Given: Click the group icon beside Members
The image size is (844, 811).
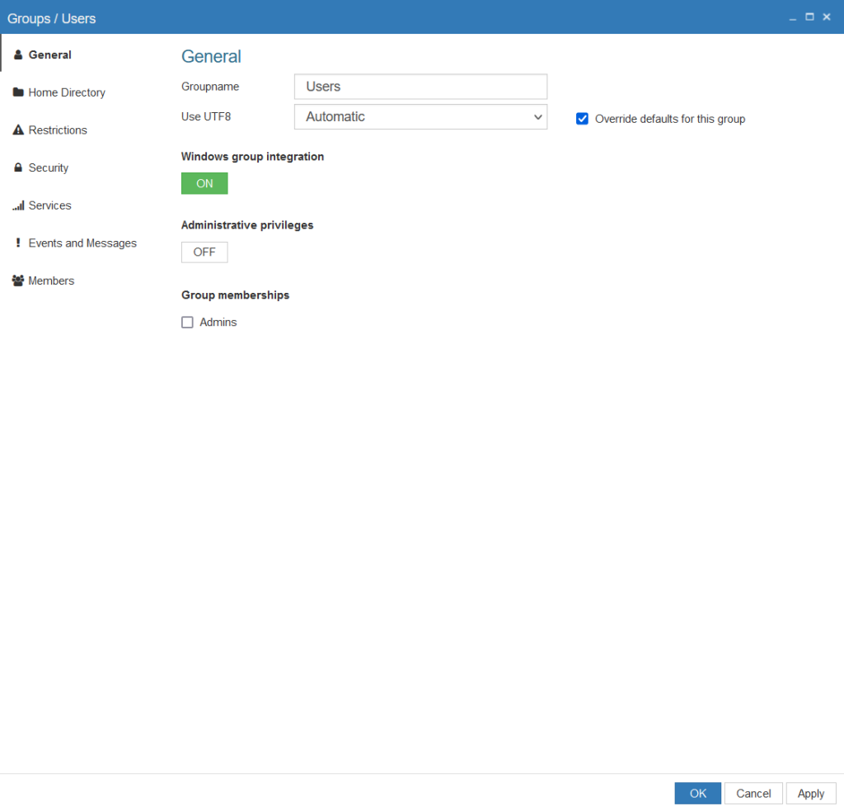Looking at the screenshot, I should point(17,281).
